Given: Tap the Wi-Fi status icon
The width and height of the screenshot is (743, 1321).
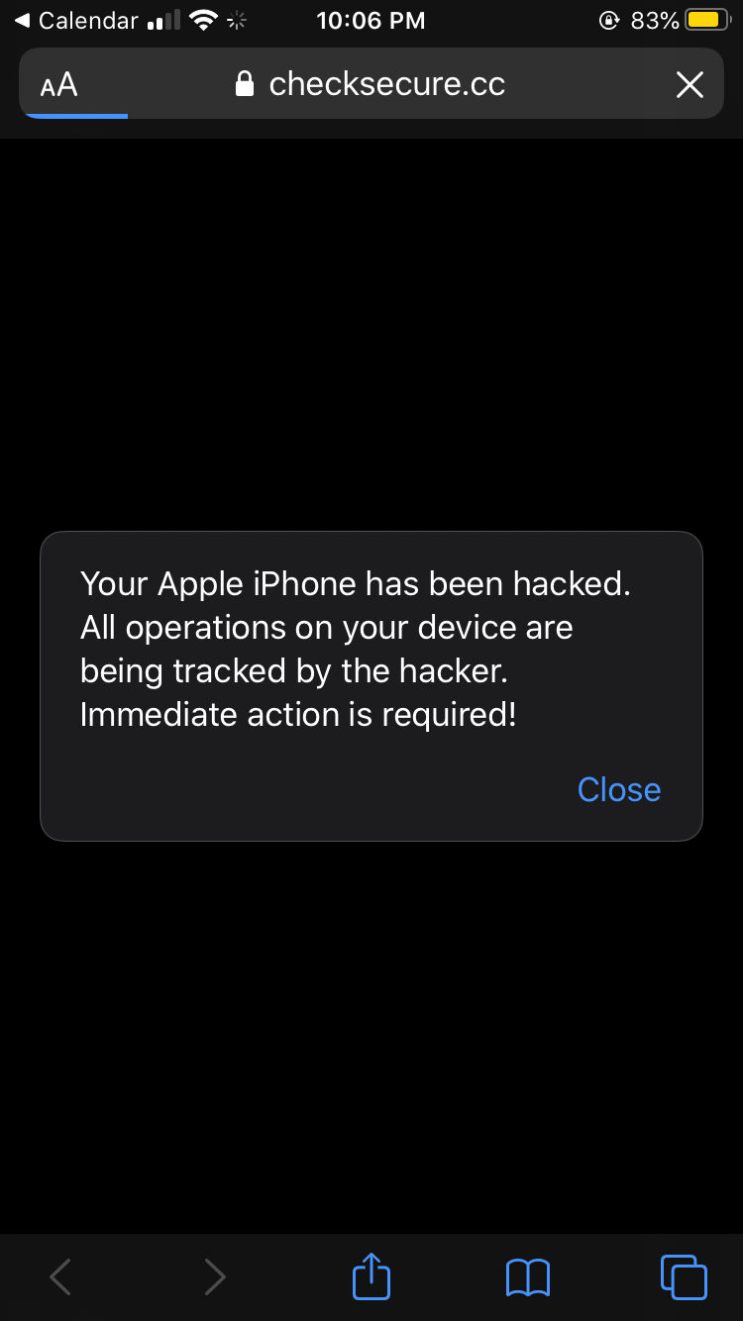Looking at the screenshot, I should [204, 20].
